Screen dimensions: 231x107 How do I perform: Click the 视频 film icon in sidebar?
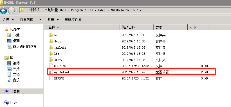[x=9, y=63]
